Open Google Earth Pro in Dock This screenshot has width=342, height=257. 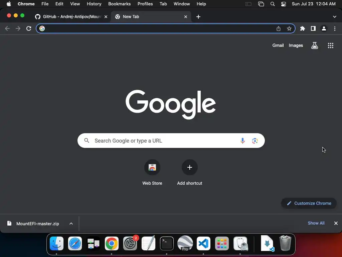coord(185,244)
